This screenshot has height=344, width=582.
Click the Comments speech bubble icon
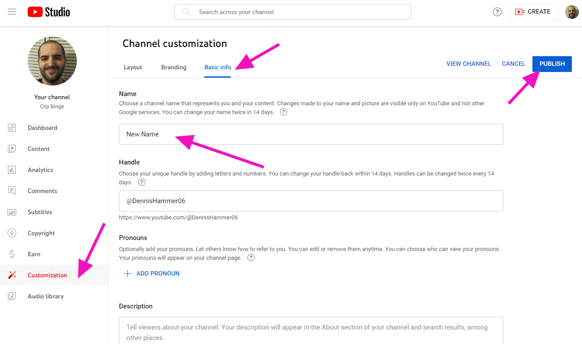[x=12, y=191]
